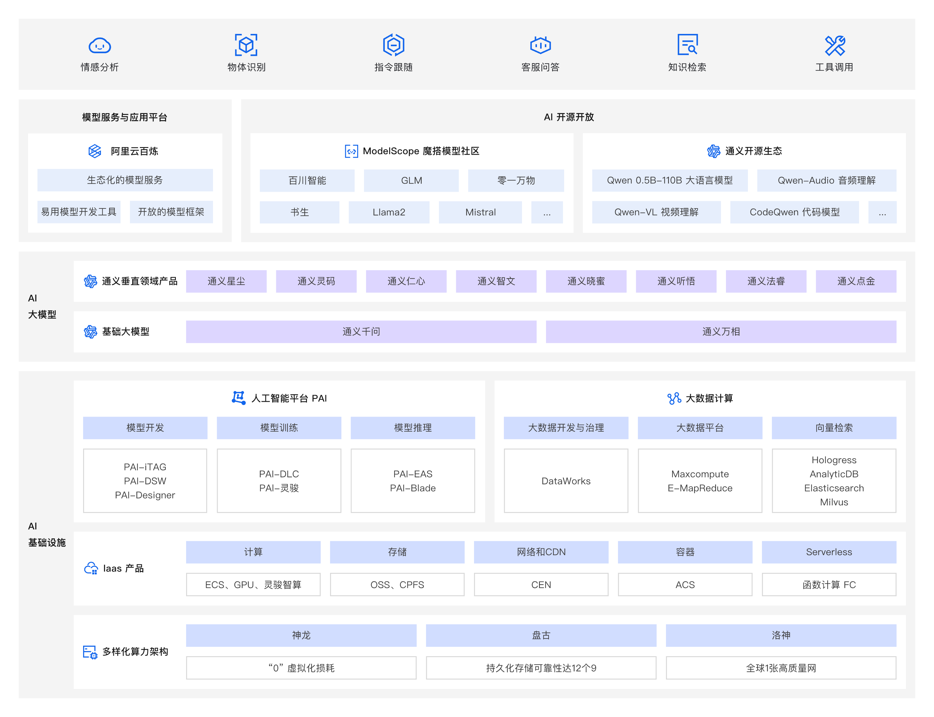Viewport: 934px width, 717px height.
Task: Click the Iaas 产品 cloud icon
Action: click(x=91, y=568)
